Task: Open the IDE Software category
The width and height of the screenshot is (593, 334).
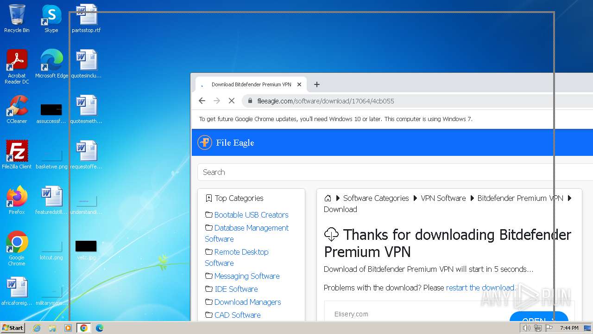Action: (236, 289)
